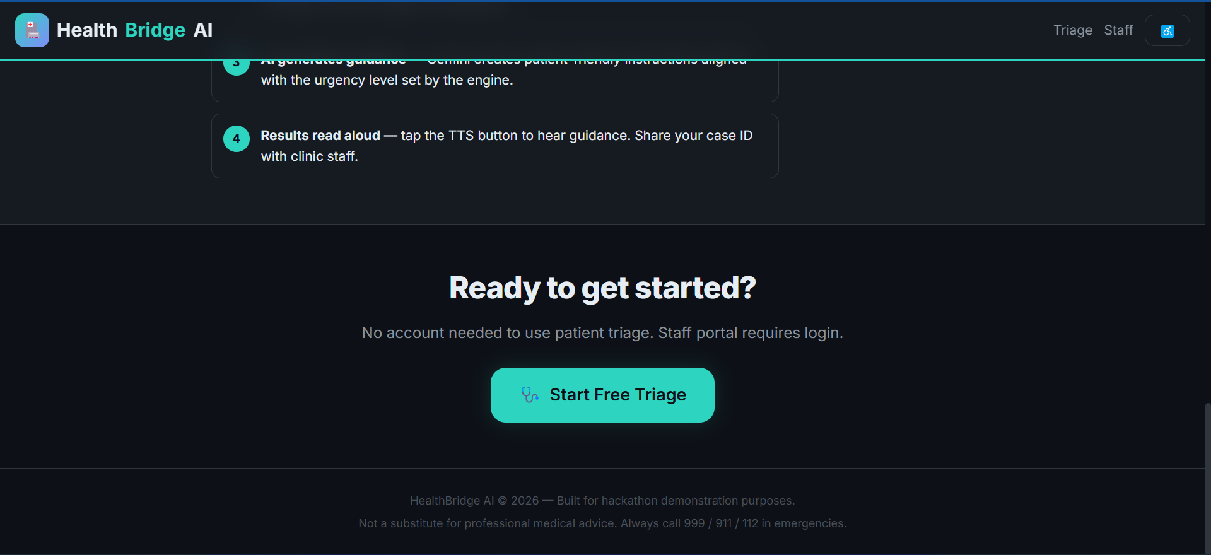Select the Results read aloud step card

(x=495, y=146)
